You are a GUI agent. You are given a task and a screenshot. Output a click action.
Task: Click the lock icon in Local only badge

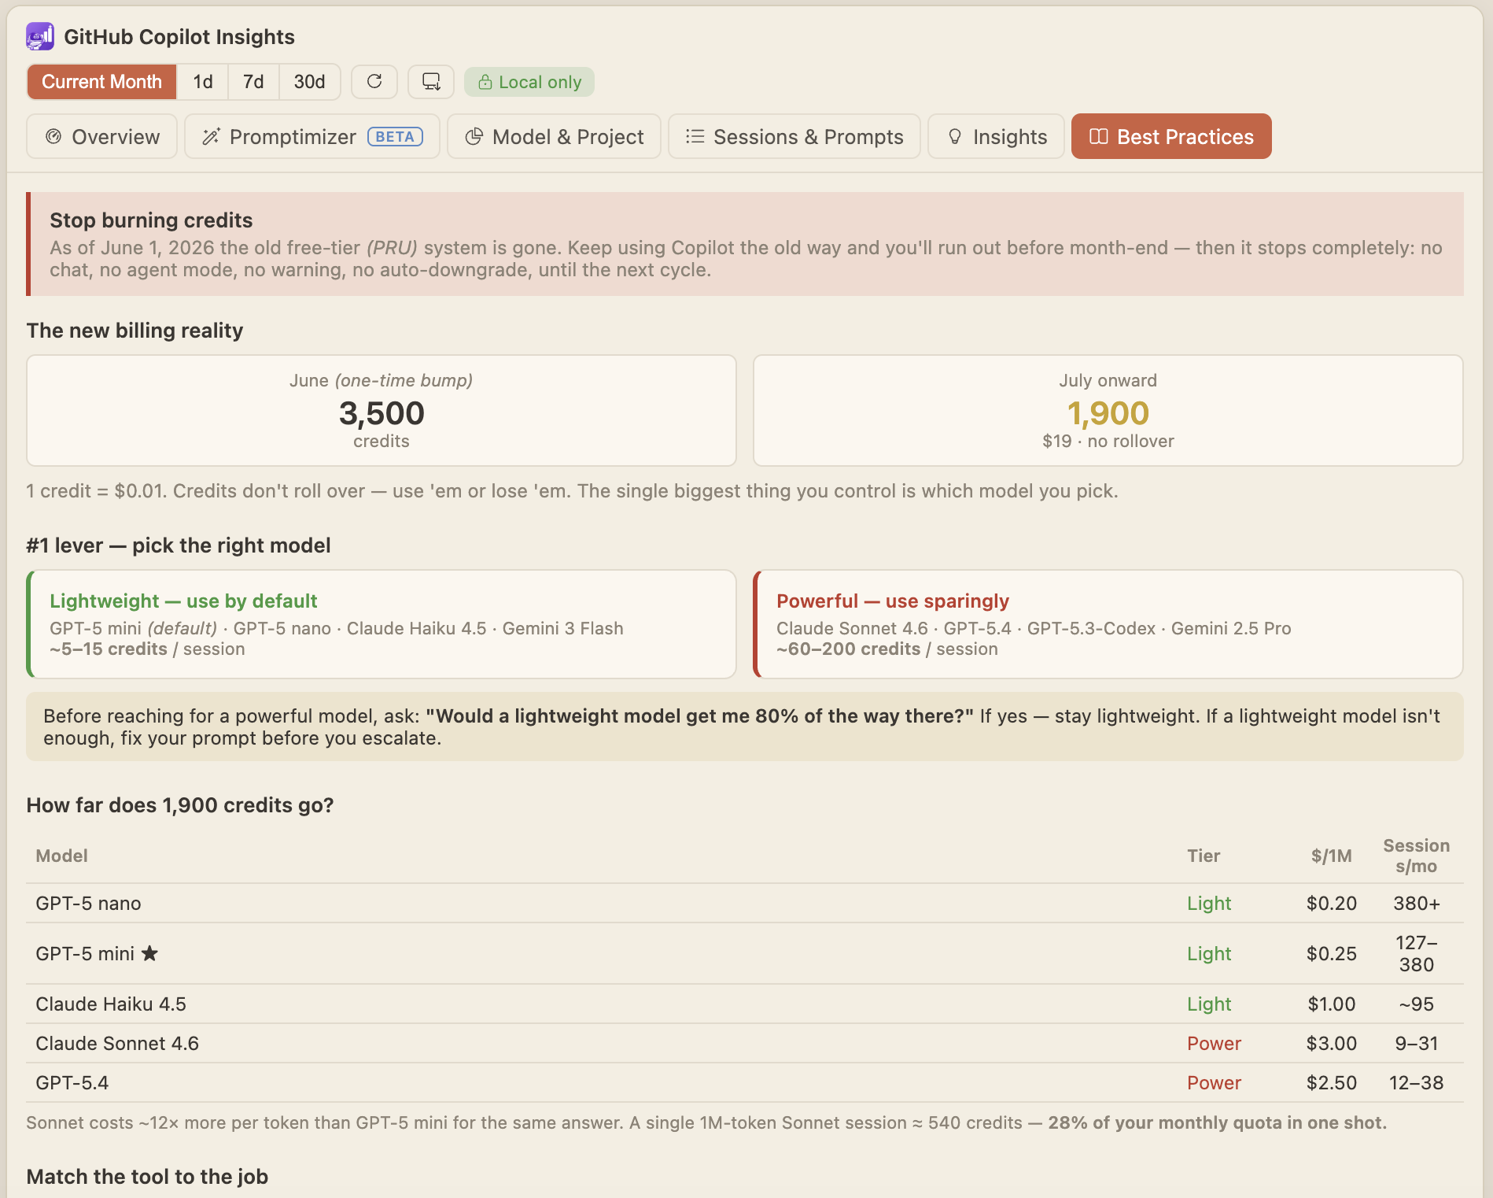click(x=485, y=82)
